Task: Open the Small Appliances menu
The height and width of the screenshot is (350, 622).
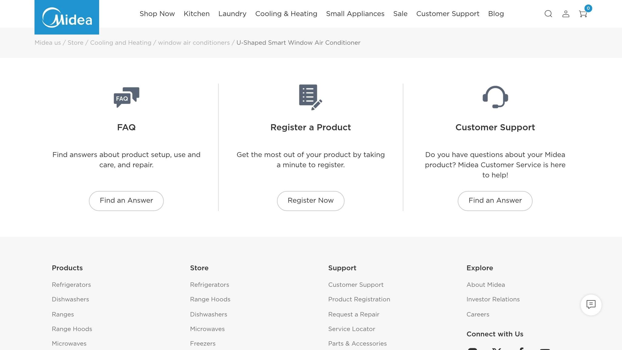Action: point(355,14)
